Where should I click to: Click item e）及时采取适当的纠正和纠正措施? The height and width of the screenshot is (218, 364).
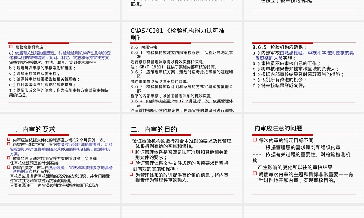click(43, 85)
